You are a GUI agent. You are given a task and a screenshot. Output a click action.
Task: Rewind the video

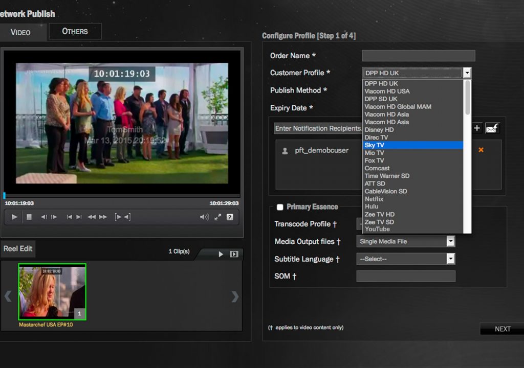tap(92, 217)
